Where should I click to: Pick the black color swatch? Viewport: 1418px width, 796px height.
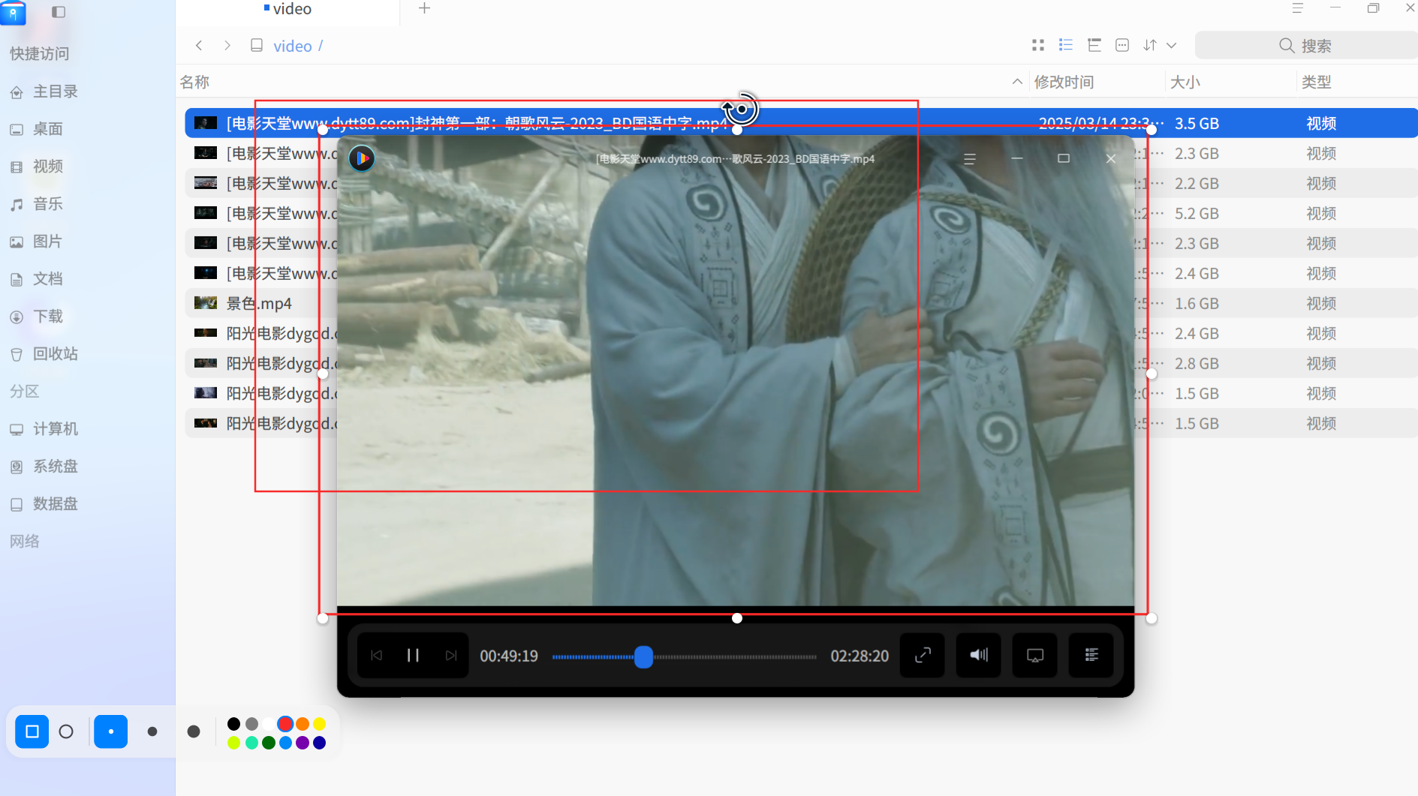[234, 724]
